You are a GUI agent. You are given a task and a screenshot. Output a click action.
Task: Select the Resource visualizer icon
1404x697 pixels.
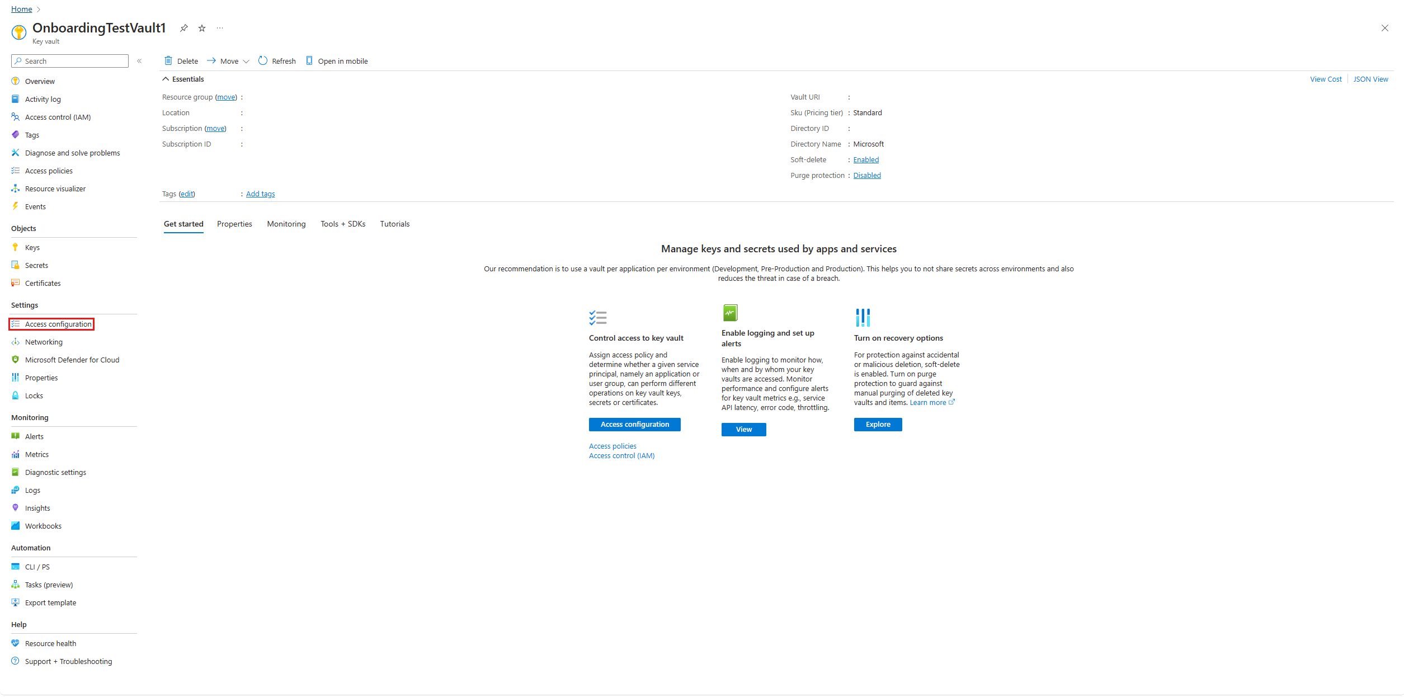point(16,189)
